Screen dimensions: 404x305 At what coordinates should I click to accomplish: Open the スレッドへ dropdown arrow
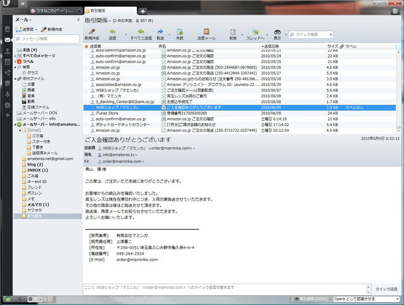pos(267,34)
